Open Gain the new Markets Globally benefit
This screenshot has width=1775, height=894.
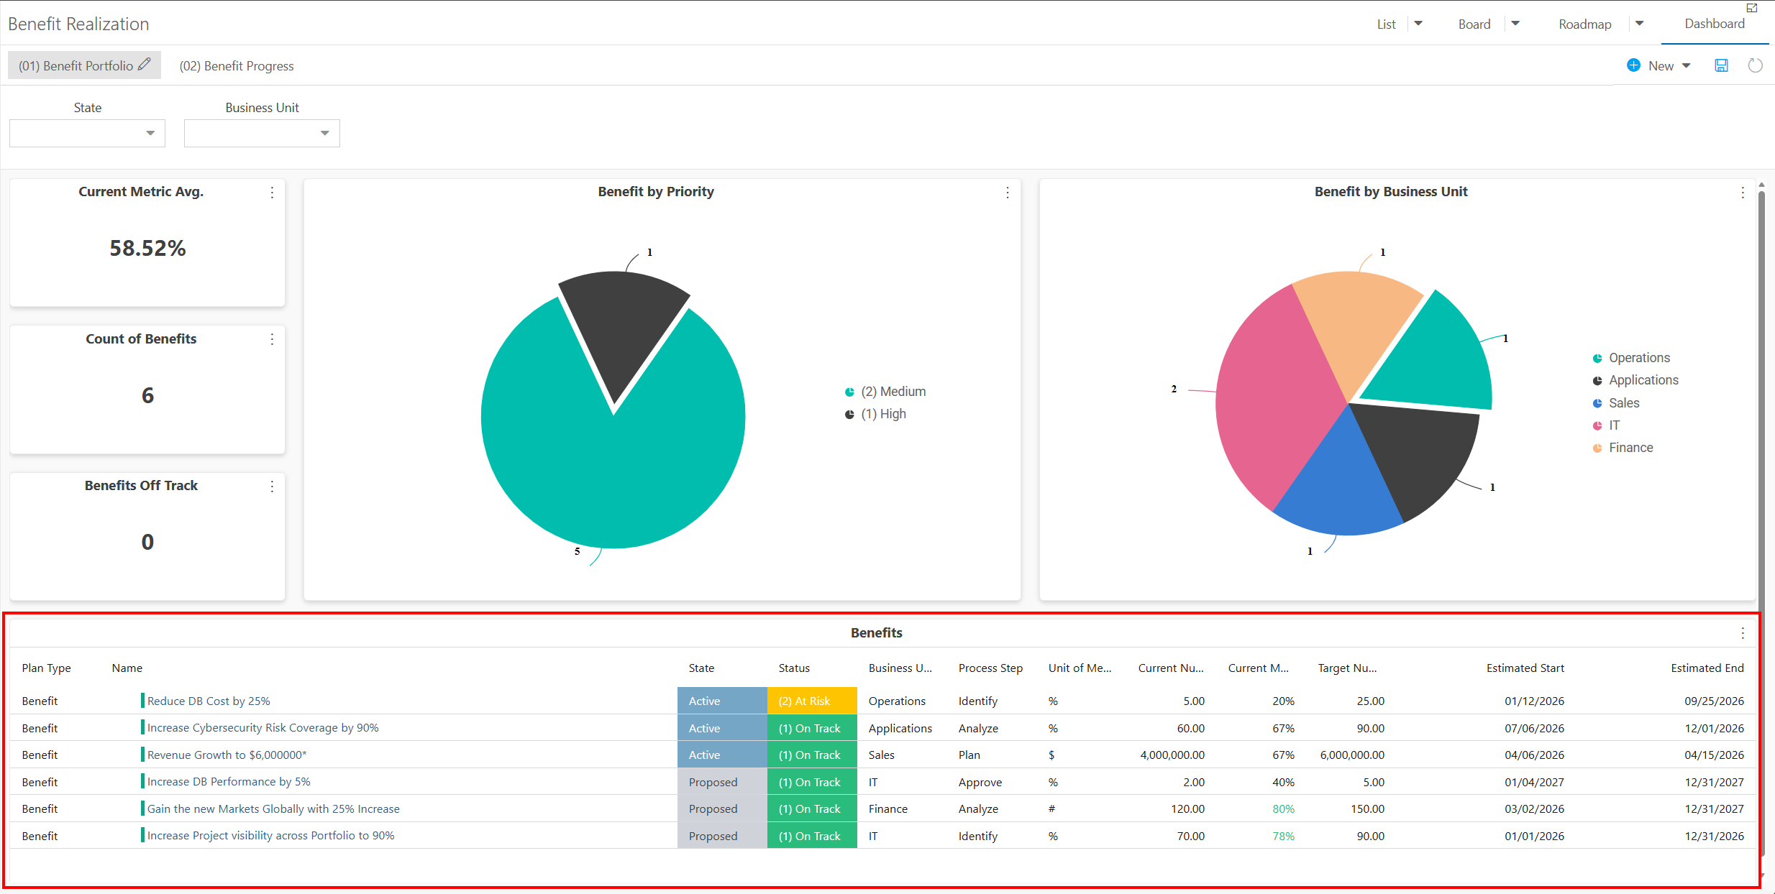[273, 808]
